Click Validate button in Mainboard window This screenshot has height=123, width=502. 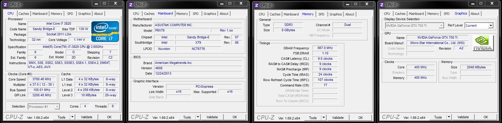pyautogui.click(x=212, y=117)
